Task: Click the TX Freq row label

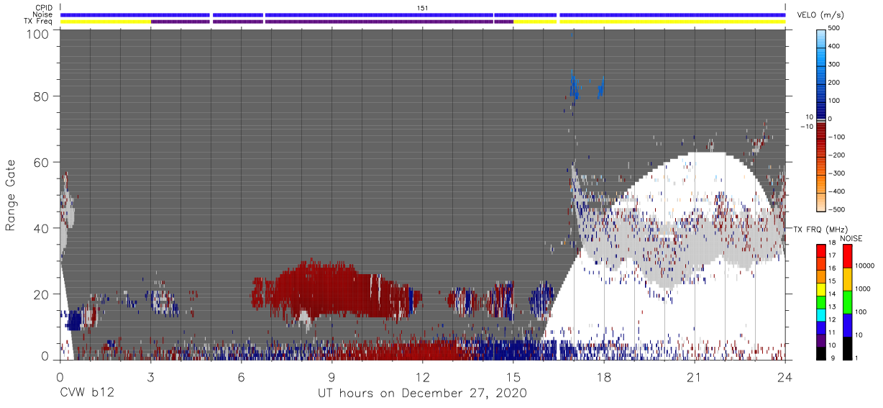Action: 38,21
